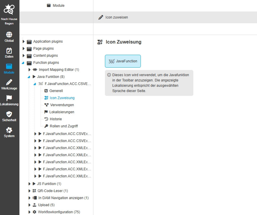This screenshot has width=257, height=215.
Task: Click the QR-Code-Leser icon
Action: click(x=34, y=191)
